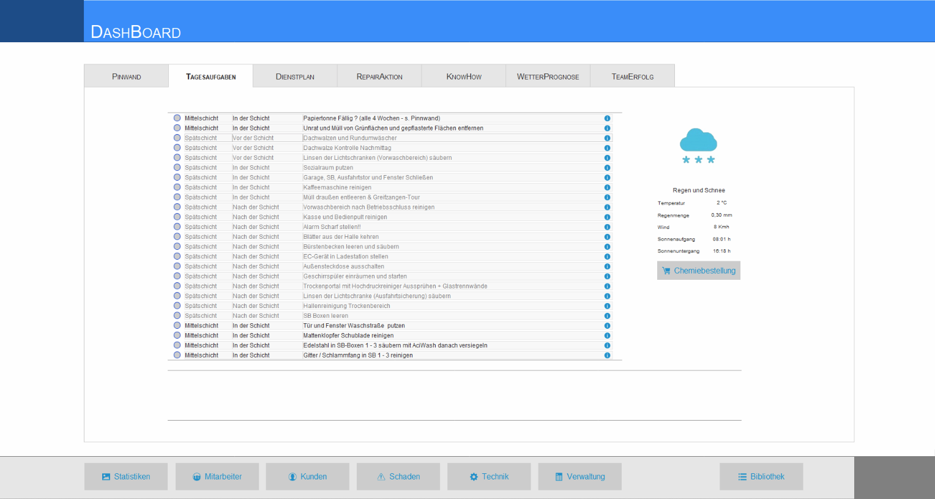Open info for Geschirrspüler einräumen und starten
The image size is (935, 499).
tap(607, 276)
